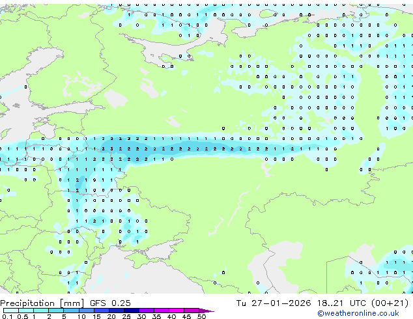413x319 pixels.
Task: Click the '35' legend scale label
Action: [156, 316]
